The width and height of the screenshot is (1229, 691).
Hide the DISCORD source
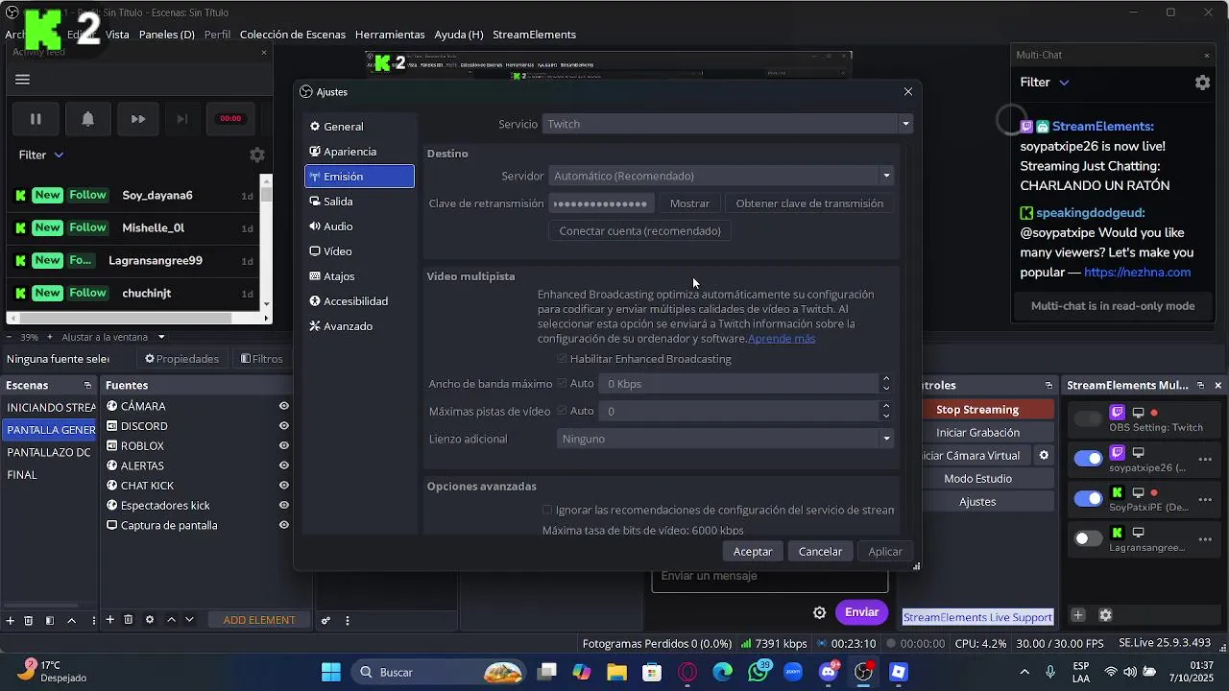(283, 426)
